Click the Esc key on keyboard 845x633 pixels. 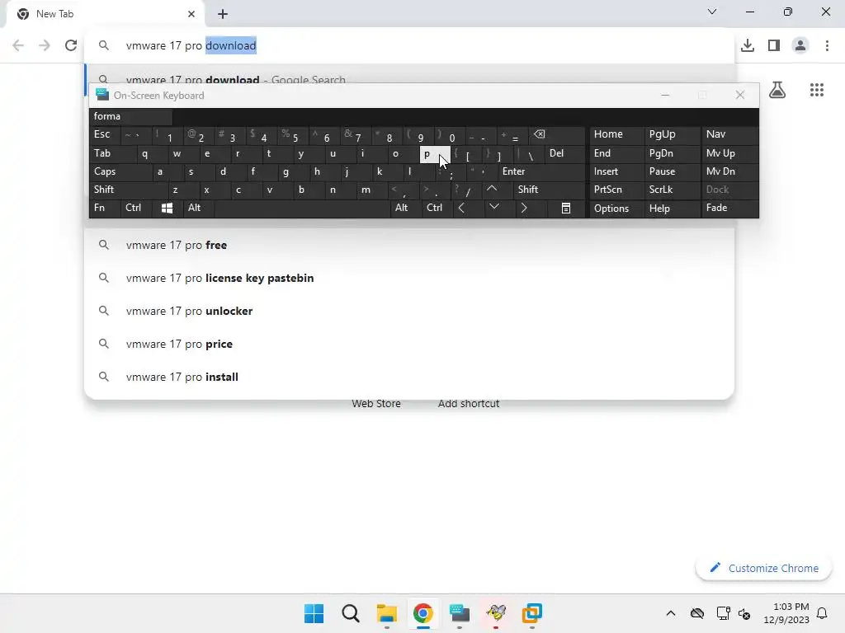point(105,134)
